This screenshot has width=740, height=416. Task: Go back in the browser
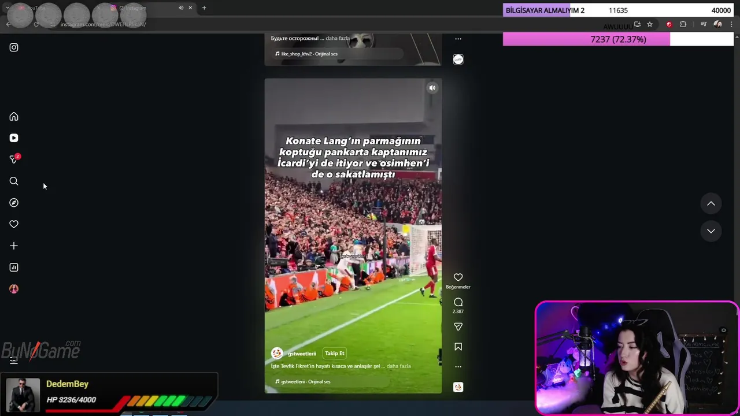click(8, 24)
